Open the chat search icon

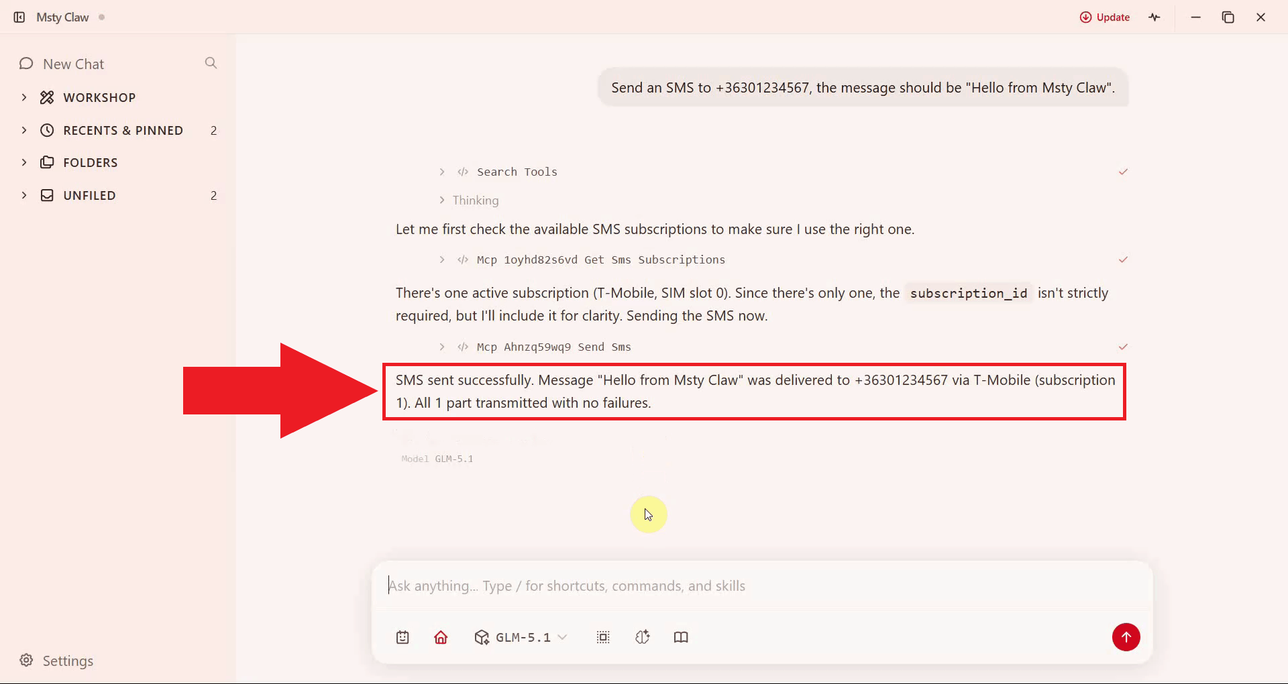tap(211, 63)
